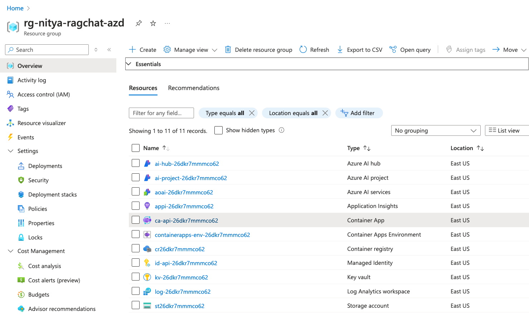Viewport: 529px width, 317px height.
Task: Click the Key vault kv-26dkr7mmmco62 icon
Action: [x=147, y=277]
